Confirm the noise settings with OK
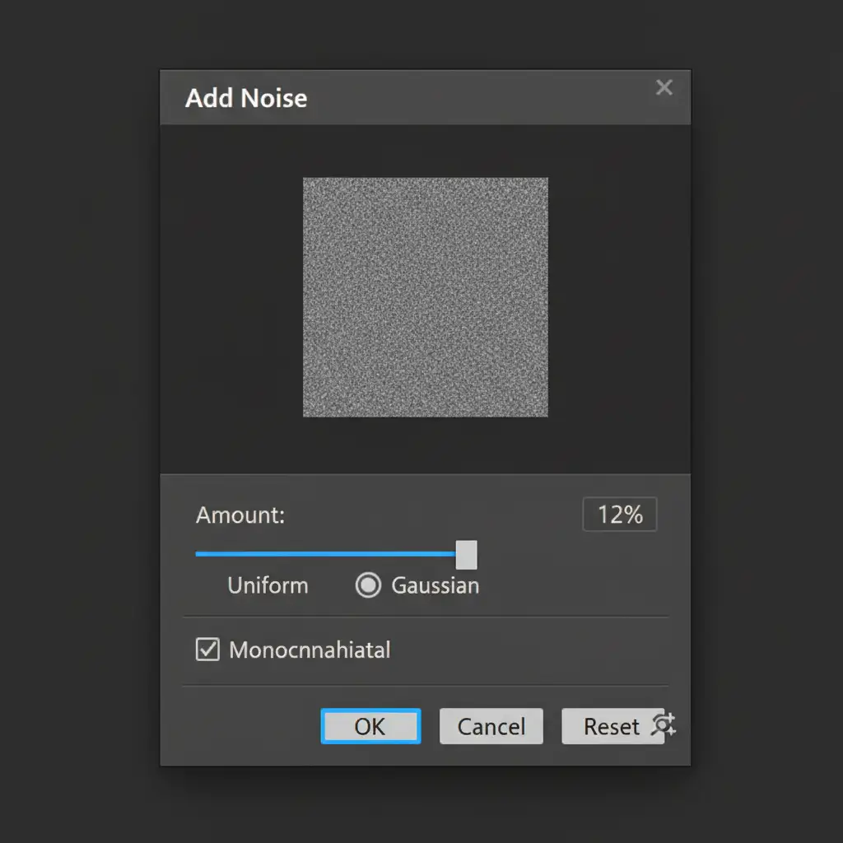The height and width of the screenshot is (843, 843). click(370, 726)
